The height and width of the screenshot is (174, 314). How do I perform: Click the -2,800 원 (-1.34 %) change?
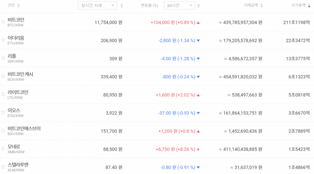tap(177, 40)
